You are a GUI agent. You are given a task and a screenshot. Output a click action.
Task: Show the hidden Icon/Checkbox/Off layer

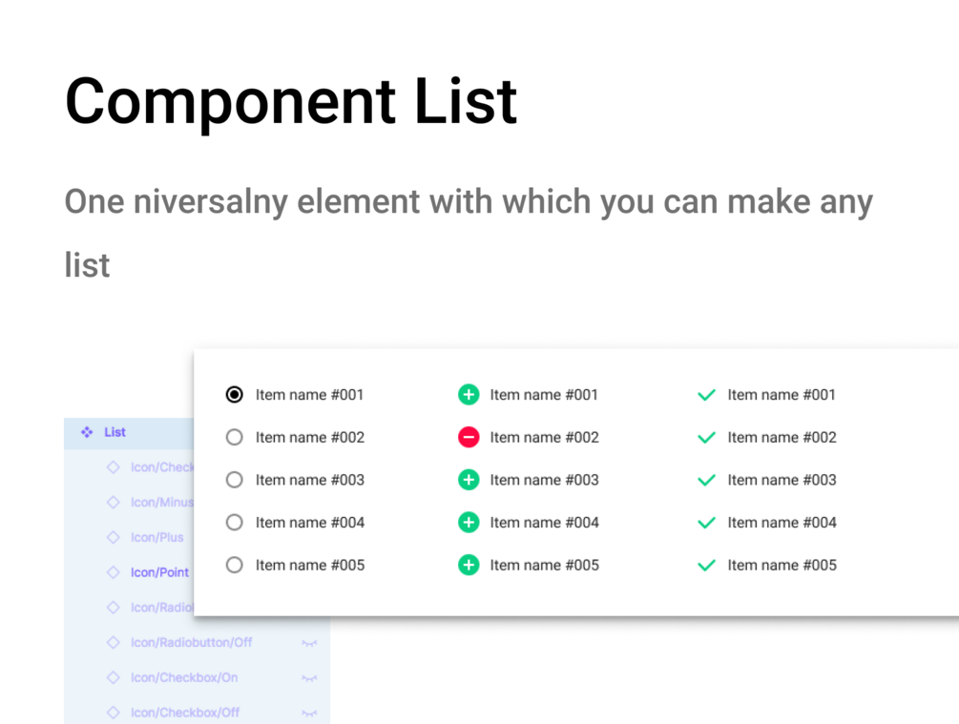tap(309, 713)
